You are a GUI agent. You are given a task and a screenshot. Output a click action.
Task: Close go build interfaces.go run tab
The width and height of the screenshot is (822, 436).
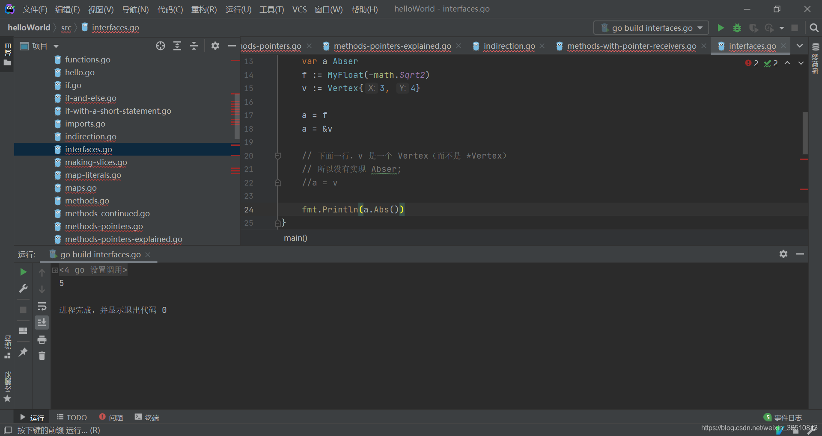click(148, 255)
